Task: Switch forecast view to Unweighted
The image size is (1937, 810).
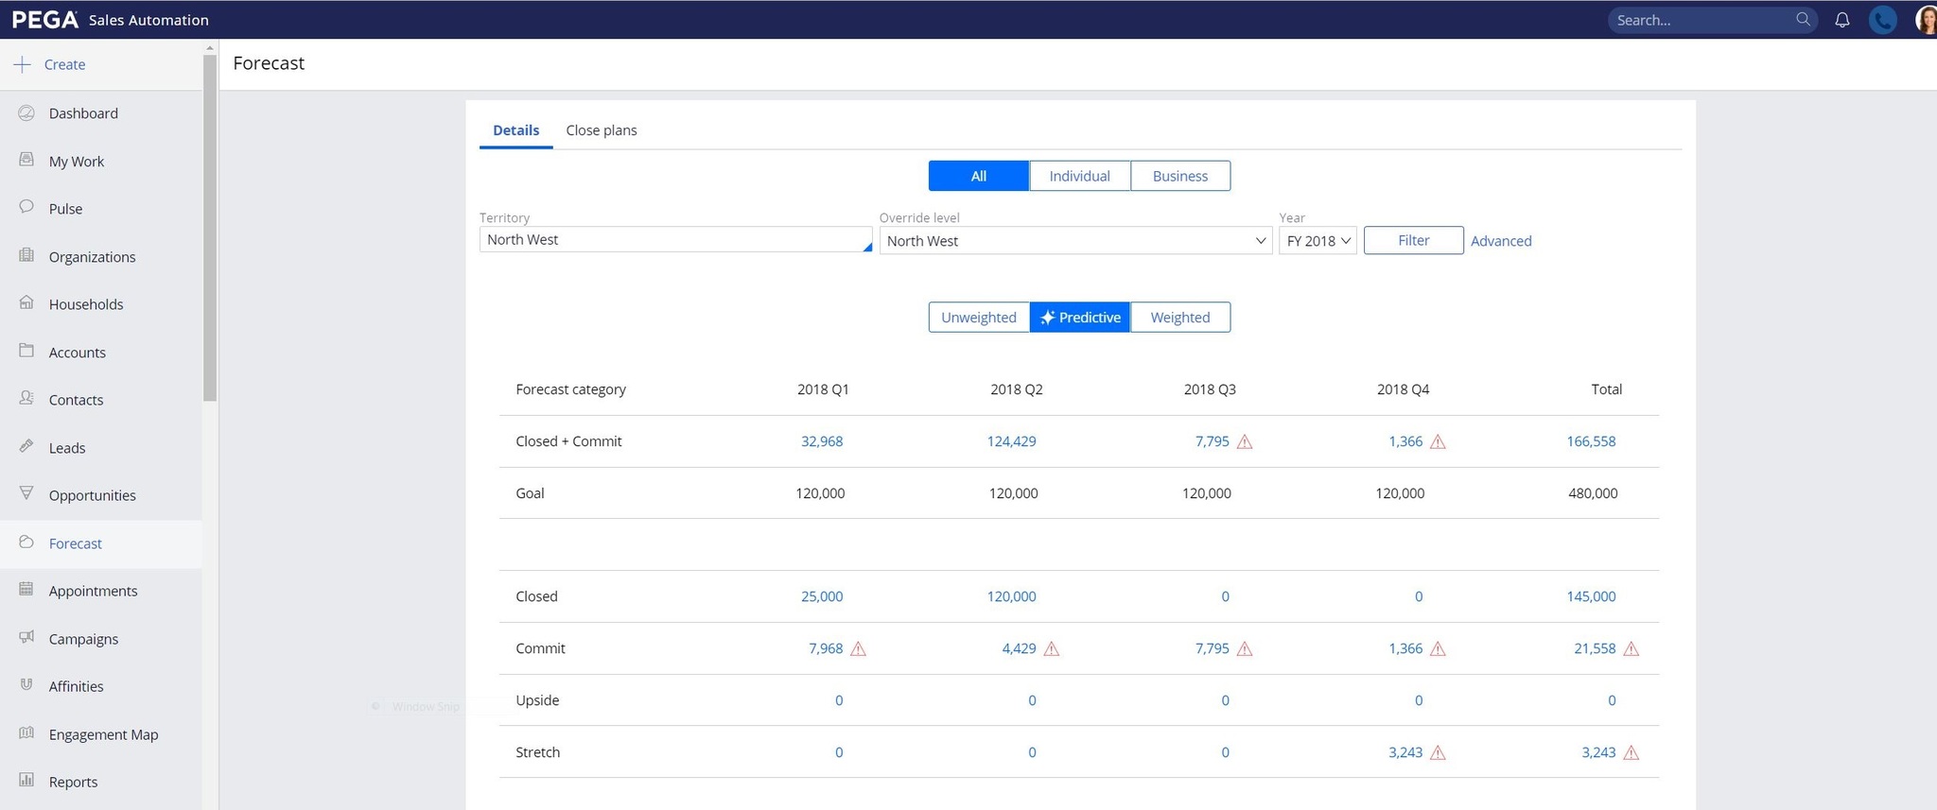Action: pos(978,318)
